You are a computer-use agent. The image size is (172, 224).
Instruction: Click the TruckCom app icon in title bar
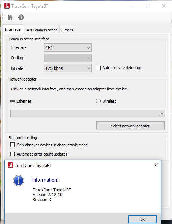(x=7, y=6)
